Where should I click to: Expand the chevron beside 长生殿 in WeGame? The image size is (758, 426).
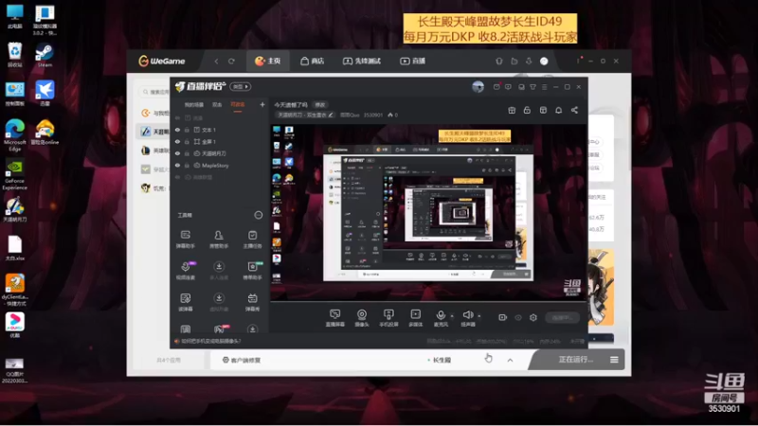510,360
